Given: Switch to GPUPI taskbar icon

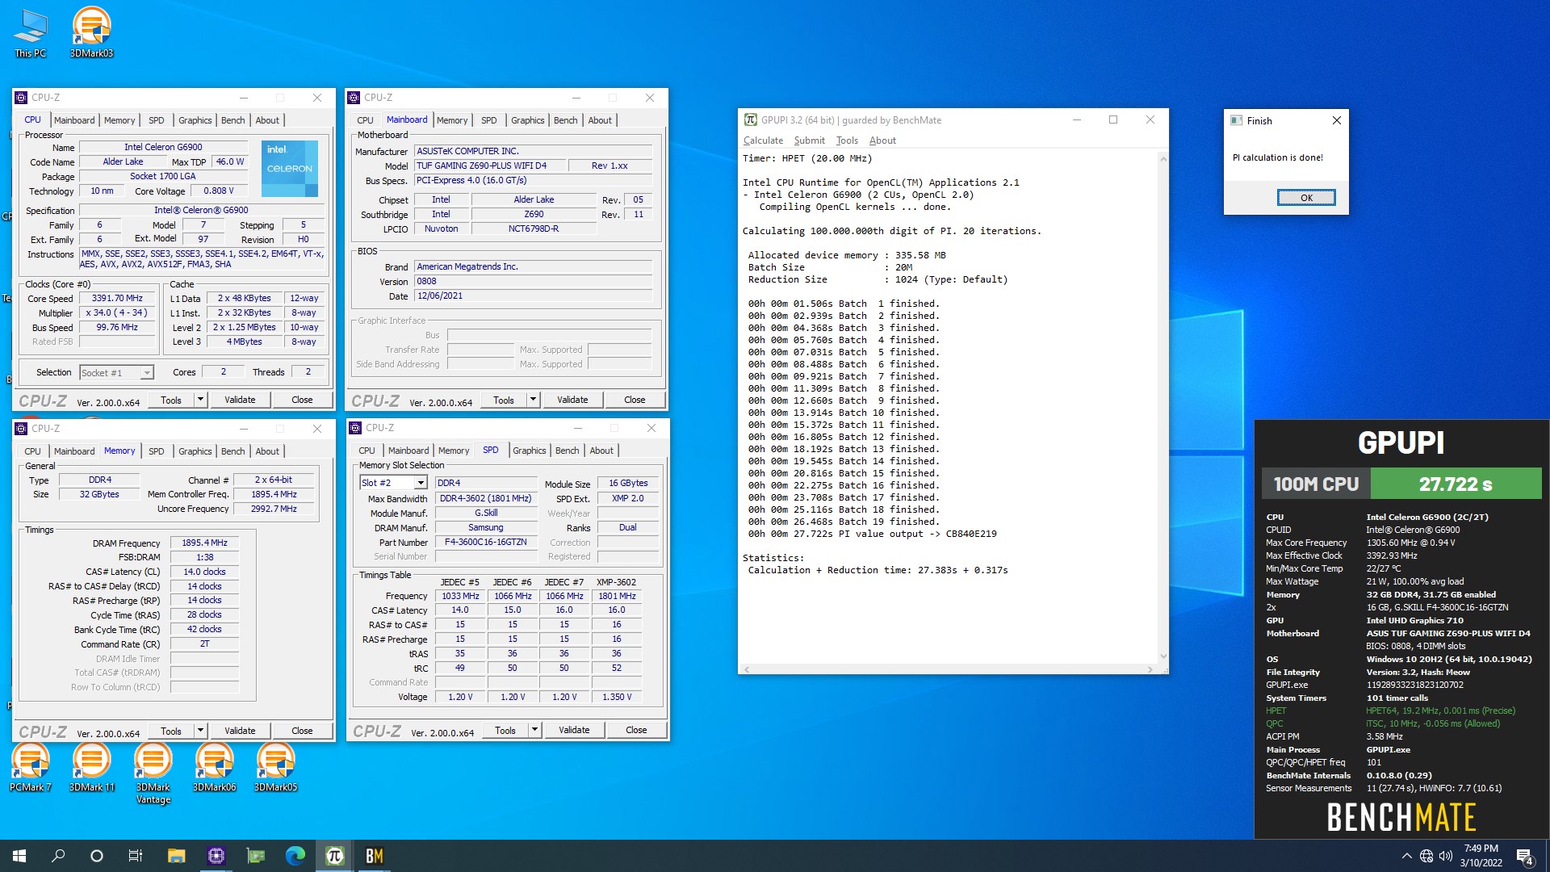Looking at the screenshot, I should pos(334,856).
